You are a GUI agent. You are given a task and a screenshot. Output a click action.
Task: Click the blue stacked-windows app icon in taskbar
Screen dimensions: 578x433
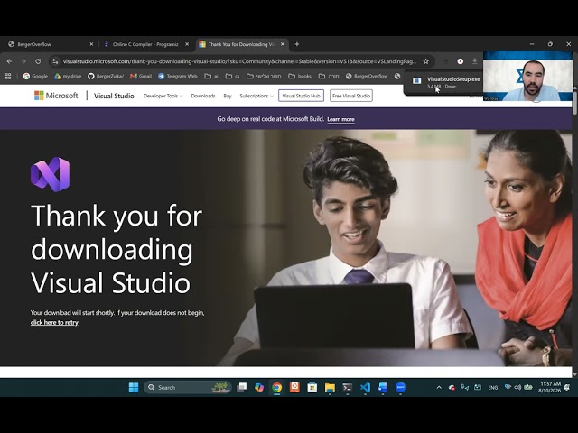383,387
